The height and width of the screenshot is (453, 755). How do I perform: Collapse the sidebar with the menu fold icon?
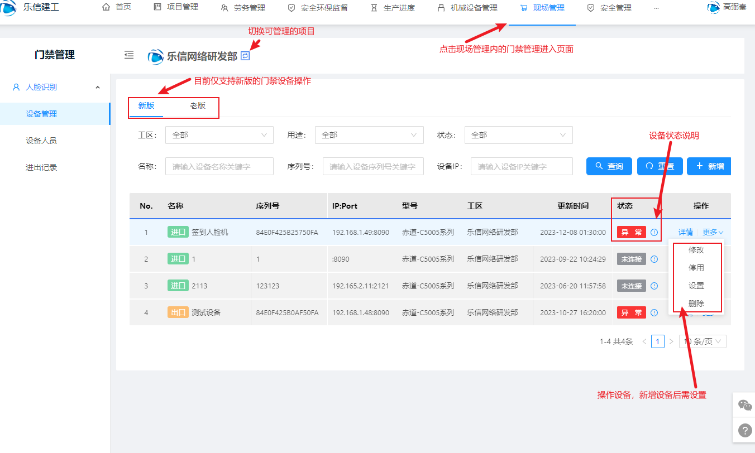click(129, 55)
